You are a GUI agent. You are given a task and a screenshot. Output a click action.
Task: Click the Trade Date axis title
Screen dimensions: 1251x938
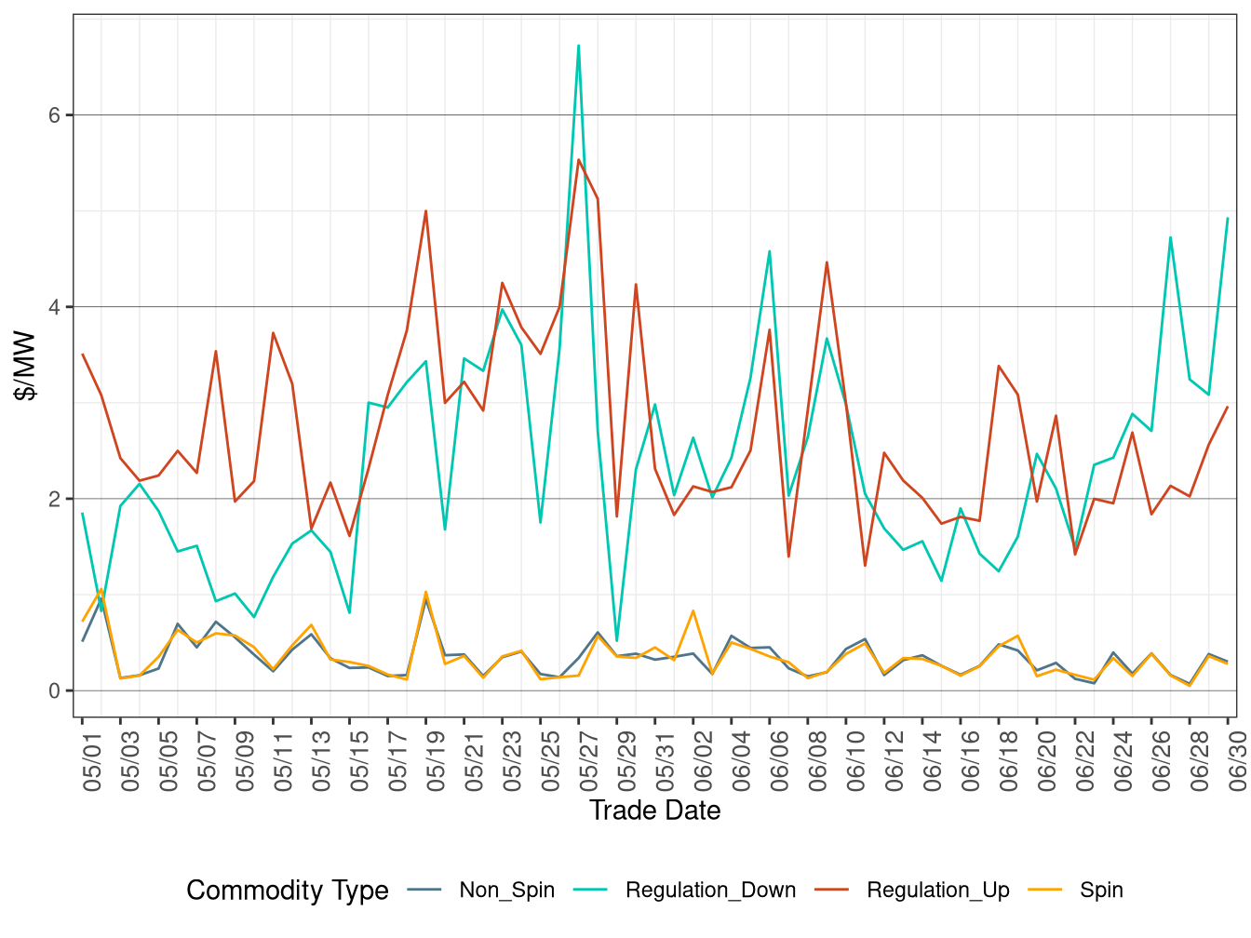[655, 811]
